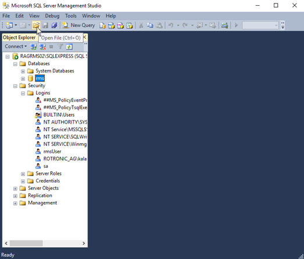Click the Object Explorer panel title
The height and width of the screenshot is (259, 304).
click(x=19, y=37)
